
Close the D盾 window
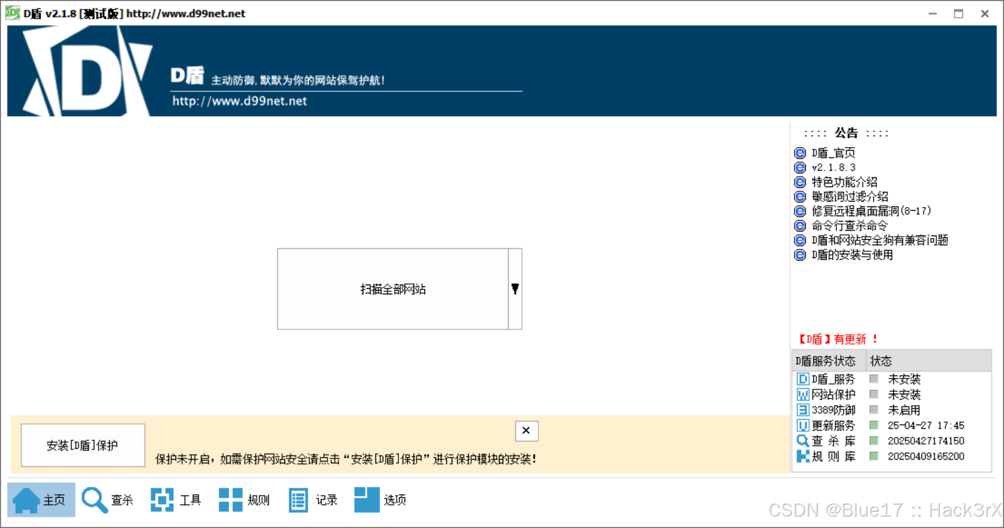click(985, 13)
